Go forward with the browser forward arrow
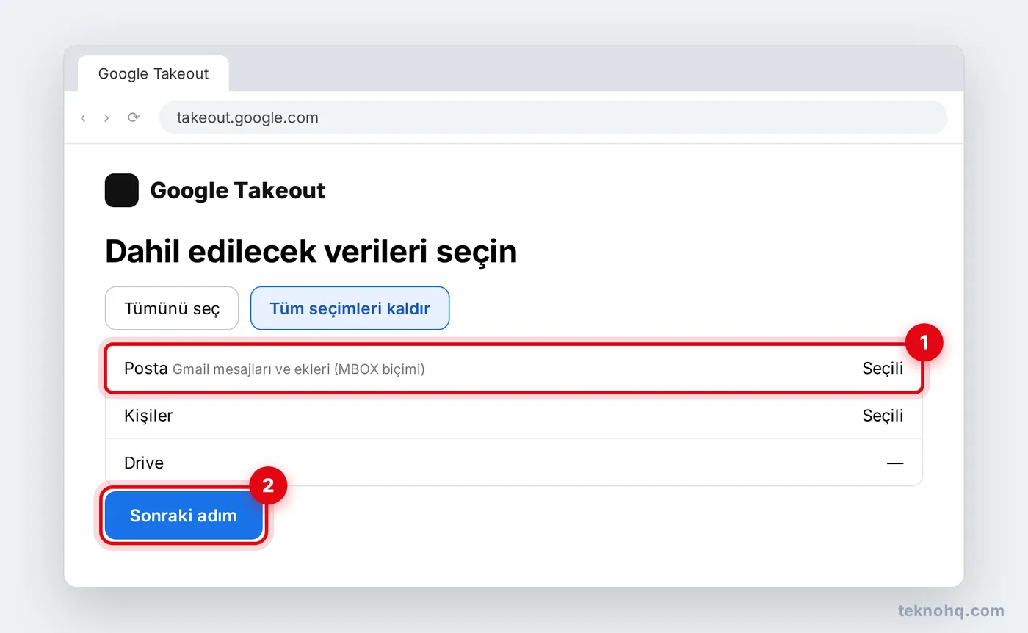This screenshot has width=1028, height=633. [106, 117]
